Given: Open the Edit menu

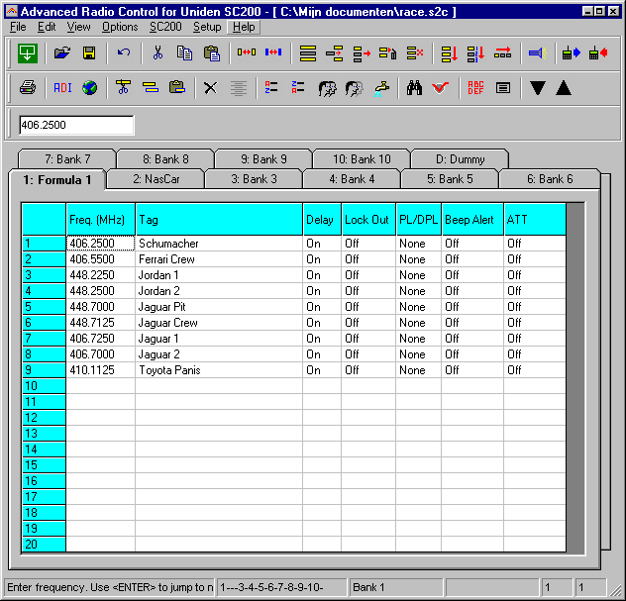Looking at the screenshot, I should (x=47, y=27).
